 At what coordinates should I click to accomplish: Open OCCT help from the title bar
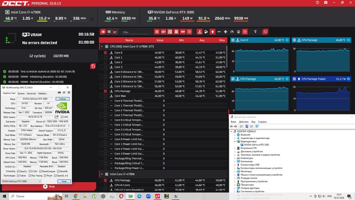(317, 2)
